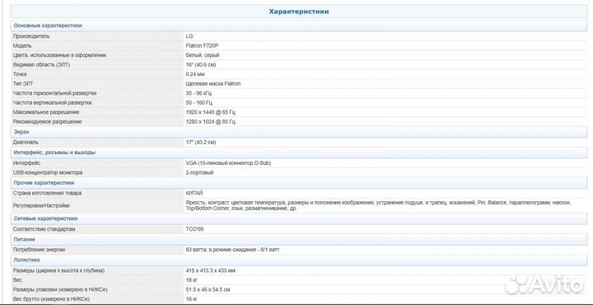
Task: Click 'Цвета, использованные в оформлении' label
Action: pyautogui.click(x=59, y=55)
